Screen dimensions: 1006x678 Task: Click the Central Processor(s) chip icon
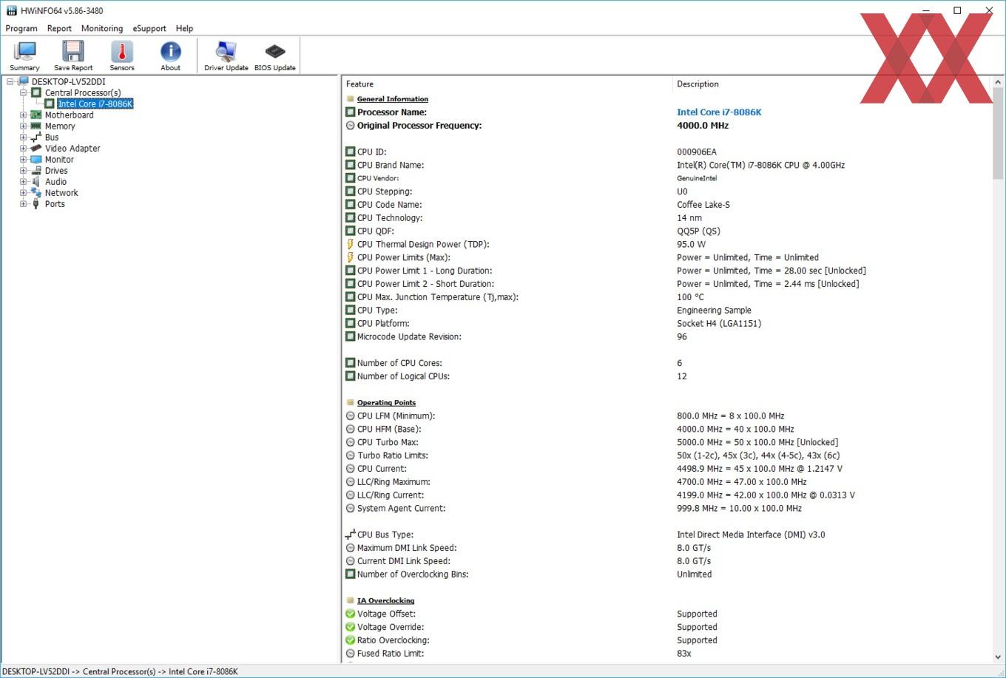click(x=36, y=92)
